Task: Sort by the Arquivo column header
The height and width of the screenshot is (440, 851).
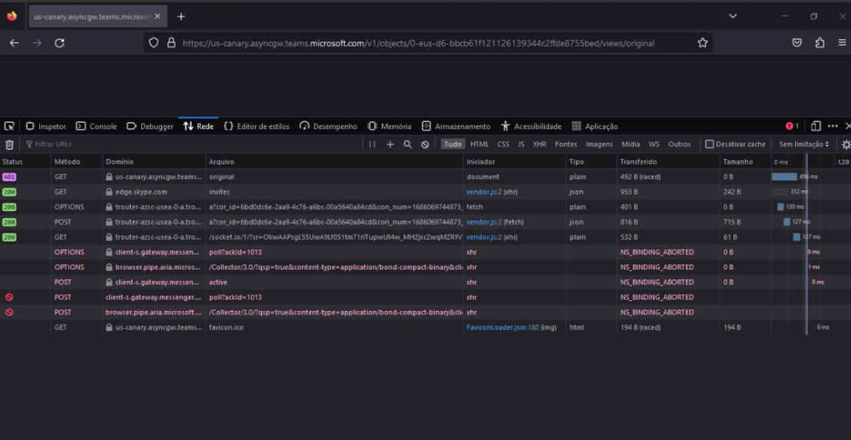Action: tap(334, 162)
